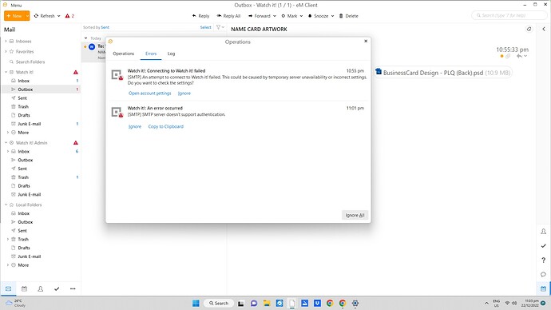The height and width of the screenshot is (310, 551).
Task: Open the Tasks checkmark icon in bottom bar
Action: point(57,288)
